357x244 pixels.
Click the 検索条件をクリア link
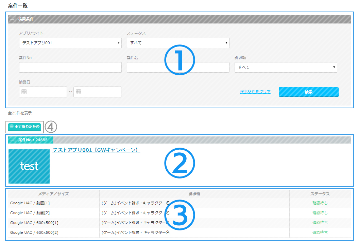tap(255, 92)
